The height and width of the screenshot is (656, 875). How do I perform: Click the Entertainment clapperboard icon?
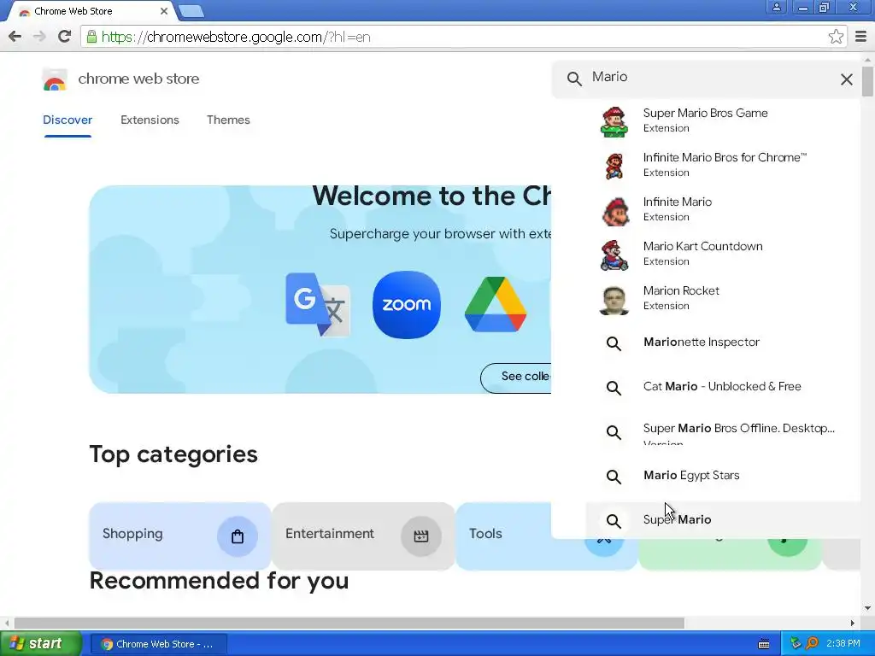click(x=420, y=536)
